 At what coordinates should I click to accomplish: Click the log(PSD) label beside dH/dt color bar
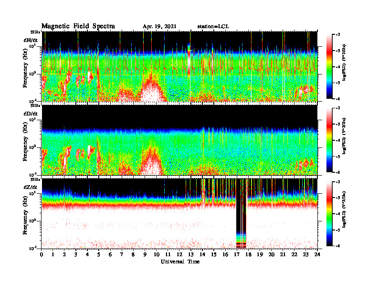coord(344,63)
